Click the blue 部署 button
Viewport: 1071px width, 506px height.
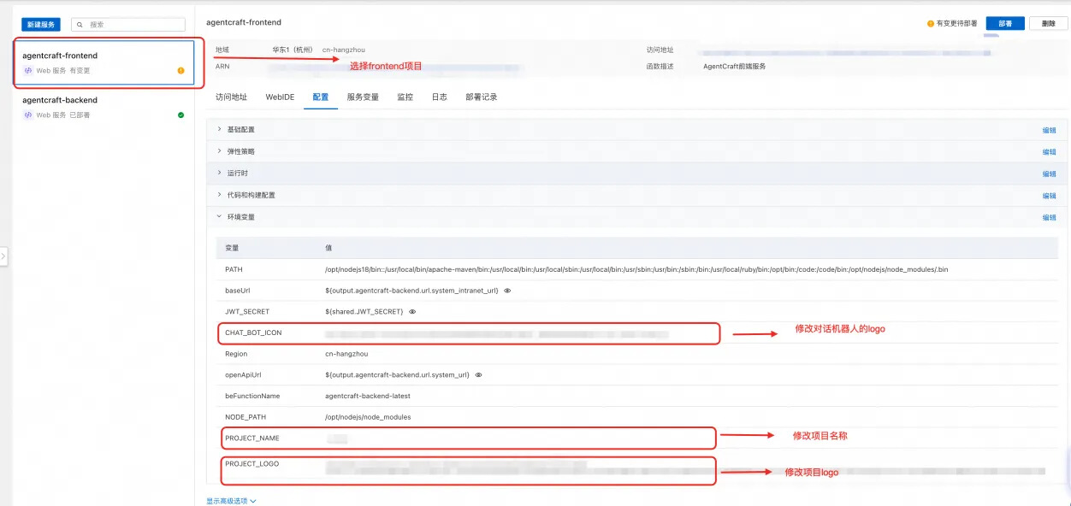[1005, 24]
